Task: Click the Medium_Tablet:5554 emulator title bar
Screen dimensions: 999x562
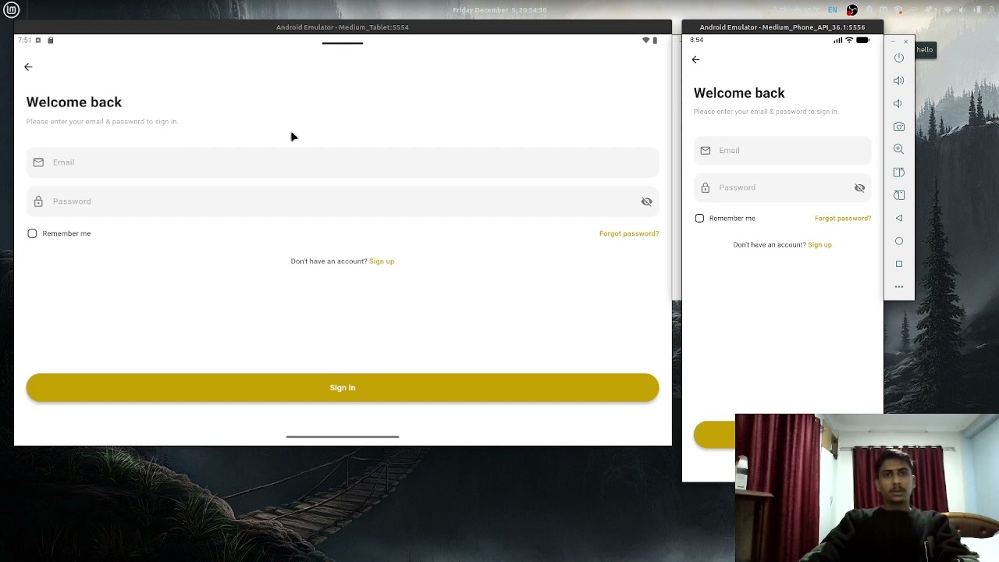Action: coord(343,27)
